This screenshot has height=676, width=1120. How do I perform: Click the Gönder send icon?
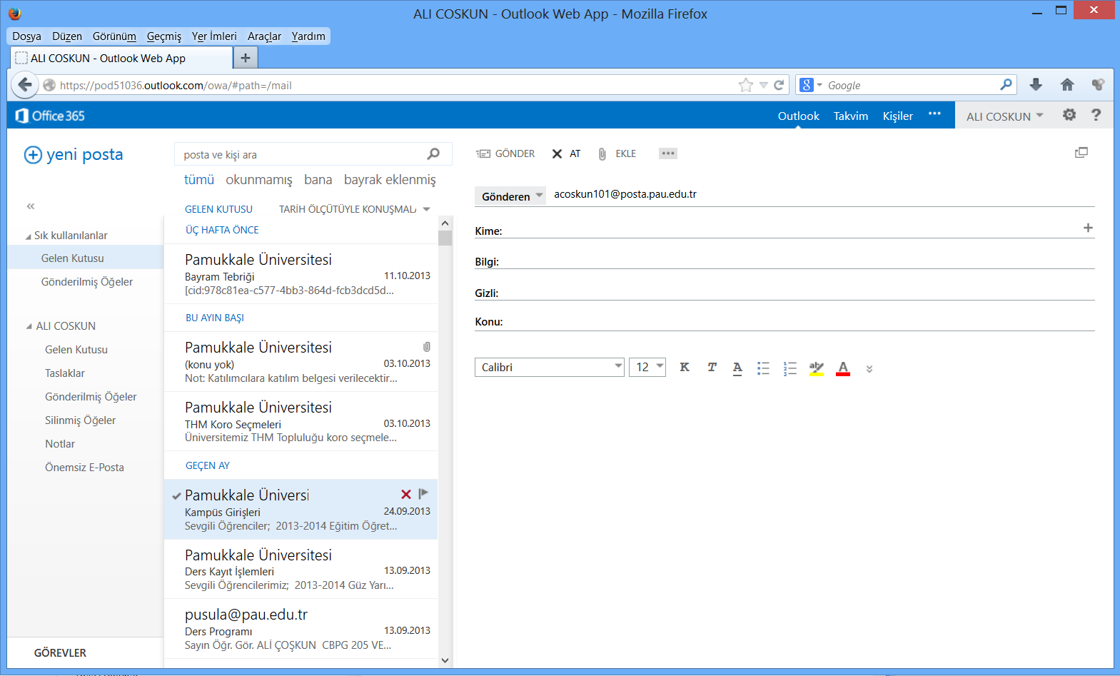483,153
